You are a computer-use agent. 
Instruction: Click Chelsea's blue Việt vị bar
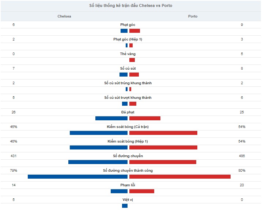(x=125, y=206)
